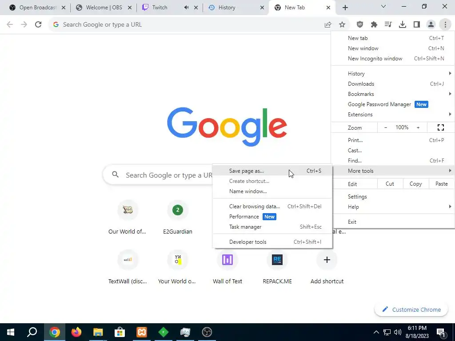This screenshot has height=341, width=455.
Task: Select Exit from the menu
Action: [x=393, y=222]
